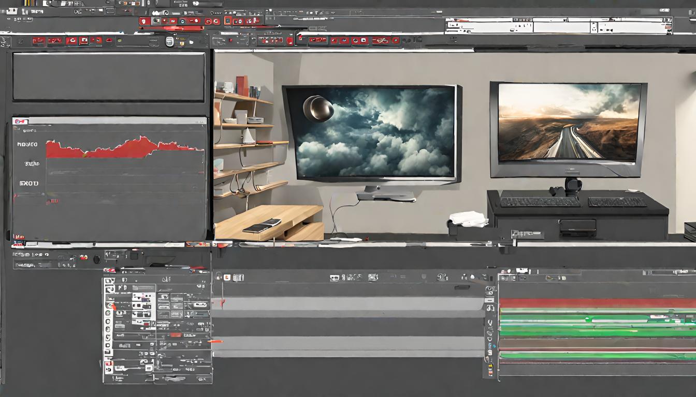Click the desert road monitor preview
The width and height of the screenshot is (696, 397).
tap(568, 123)
